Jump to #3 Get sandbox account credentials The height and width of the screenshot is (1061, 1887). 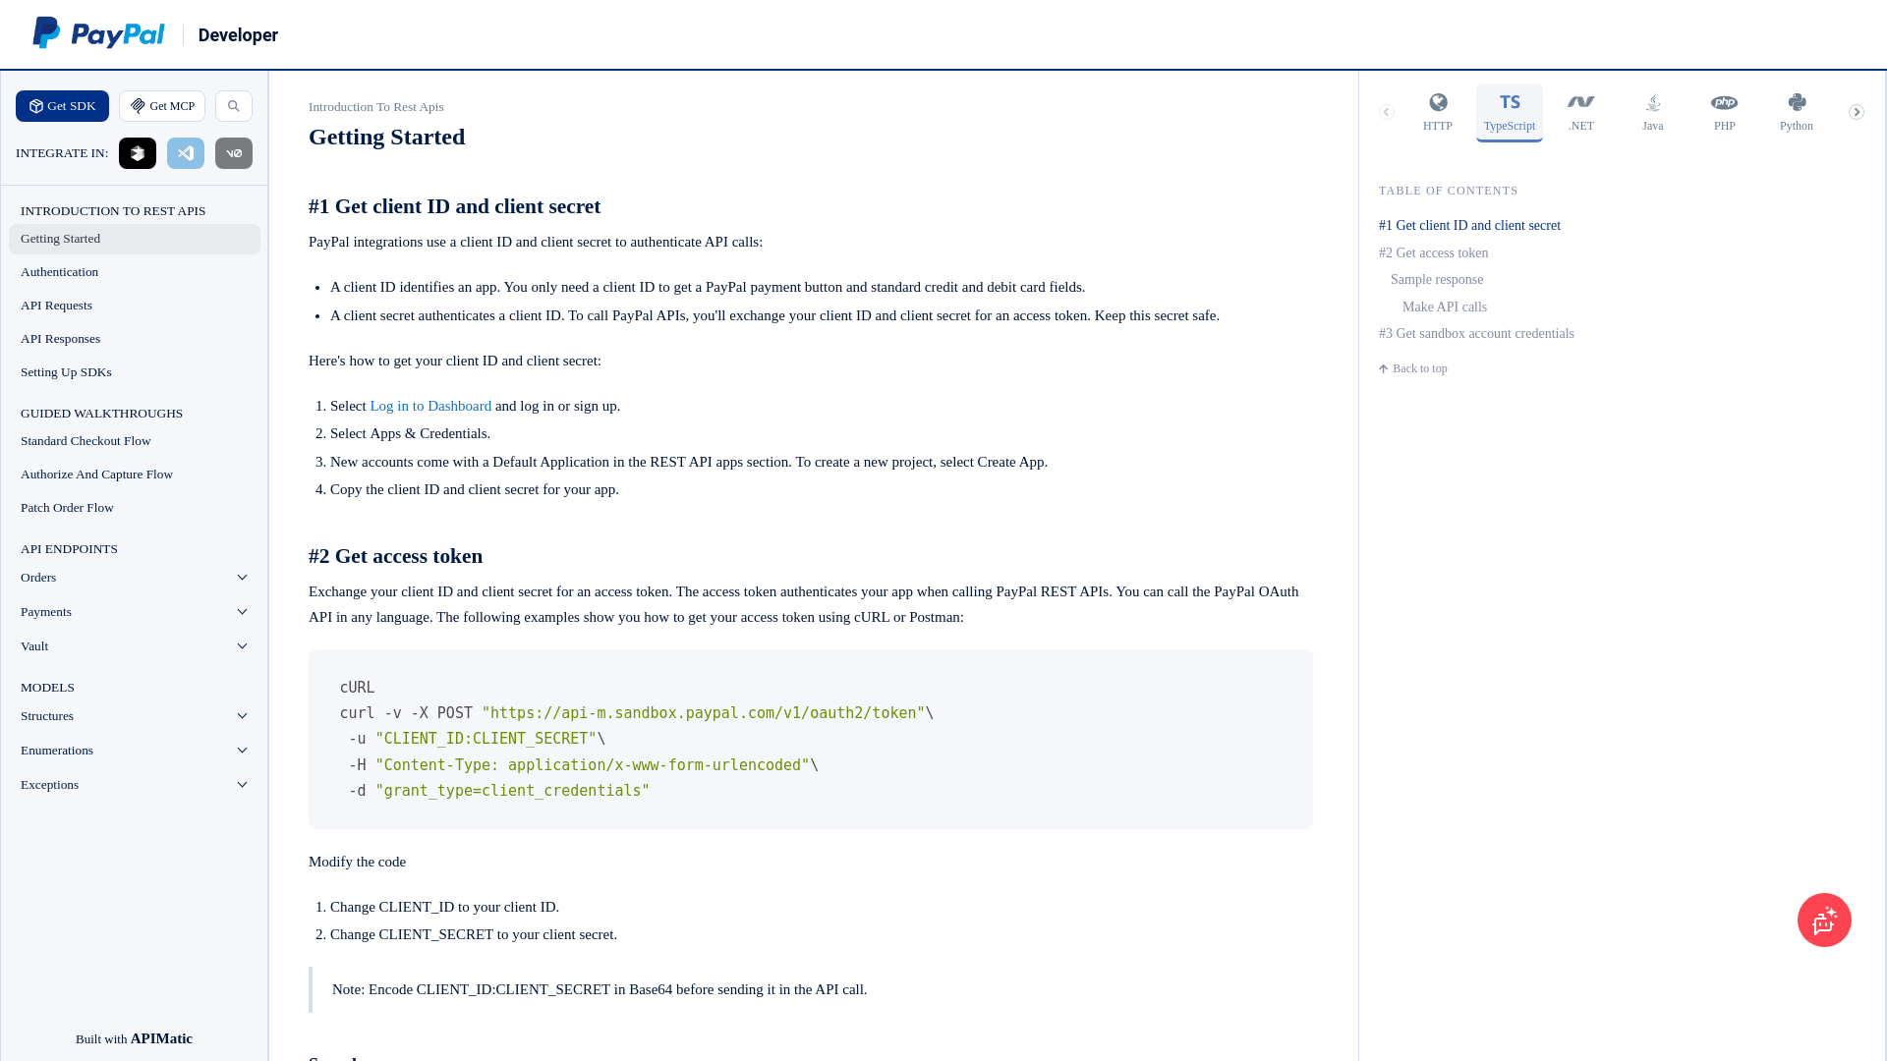(1476, 334)
